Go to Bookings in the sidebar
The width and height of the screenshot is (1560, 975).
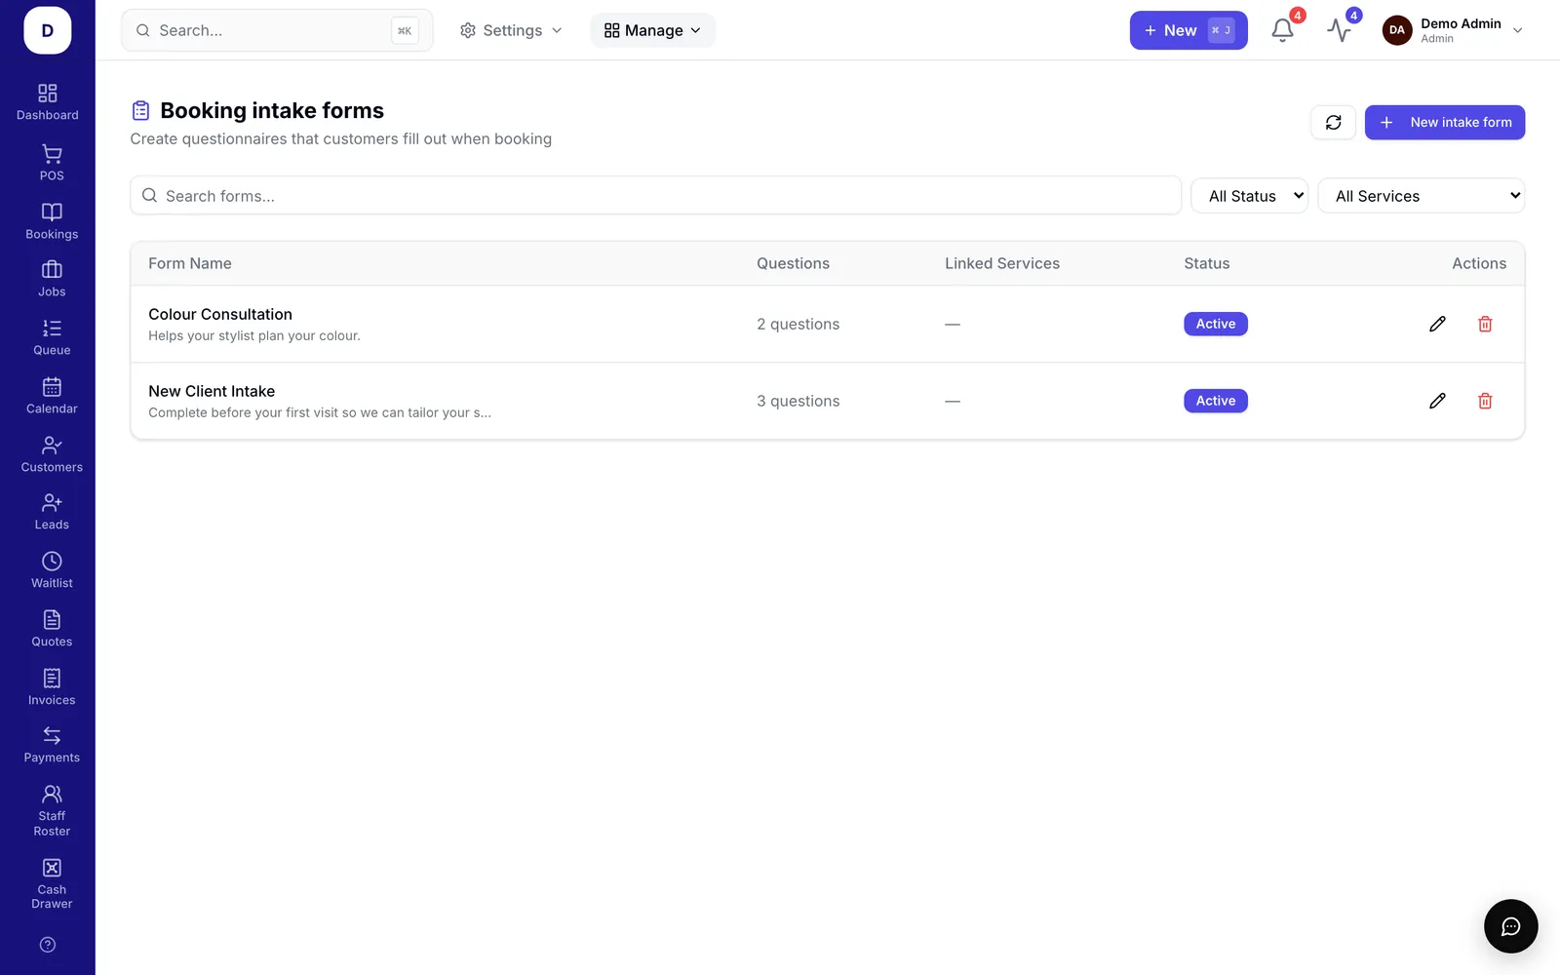[52, 221]
